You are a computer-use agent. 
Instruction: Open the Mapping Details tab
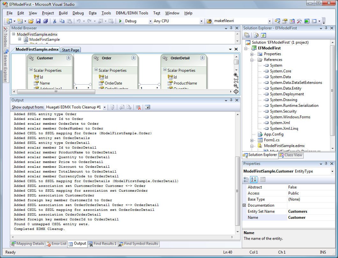tap(28, 244)
